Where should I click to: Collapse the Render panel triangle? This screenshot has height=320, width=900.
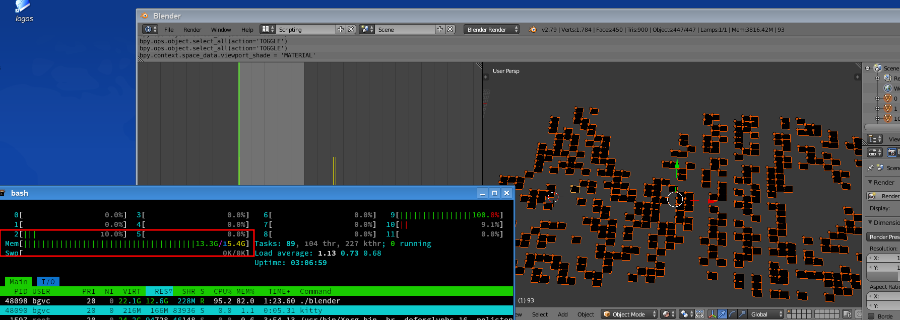pyautogui.click(x=870, y=182)
